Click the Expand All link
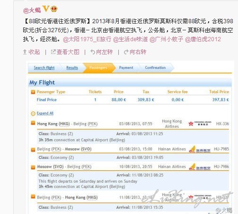The height and width of the screenshot is (214, 238). coord(45,113)
